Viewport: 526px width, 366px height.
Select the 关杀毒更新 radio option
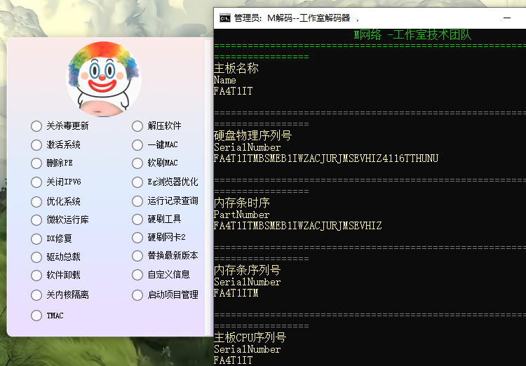tap(36, 126)
